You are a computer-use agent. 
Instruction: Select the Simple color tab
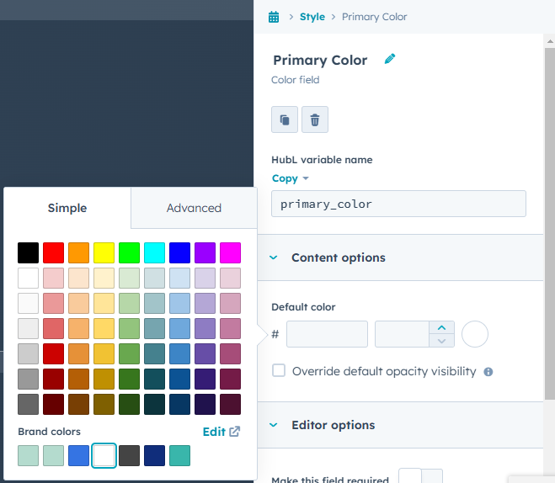67,208
